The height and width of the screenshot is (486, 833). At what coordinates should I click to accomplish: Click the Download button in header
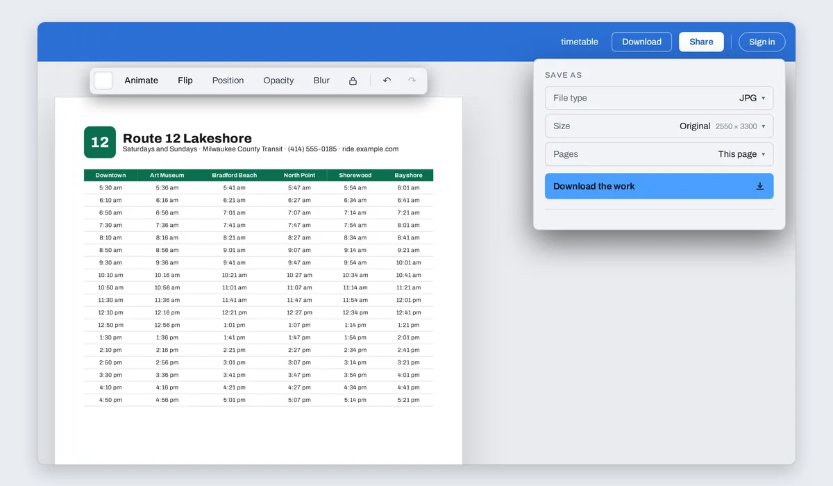641,42
